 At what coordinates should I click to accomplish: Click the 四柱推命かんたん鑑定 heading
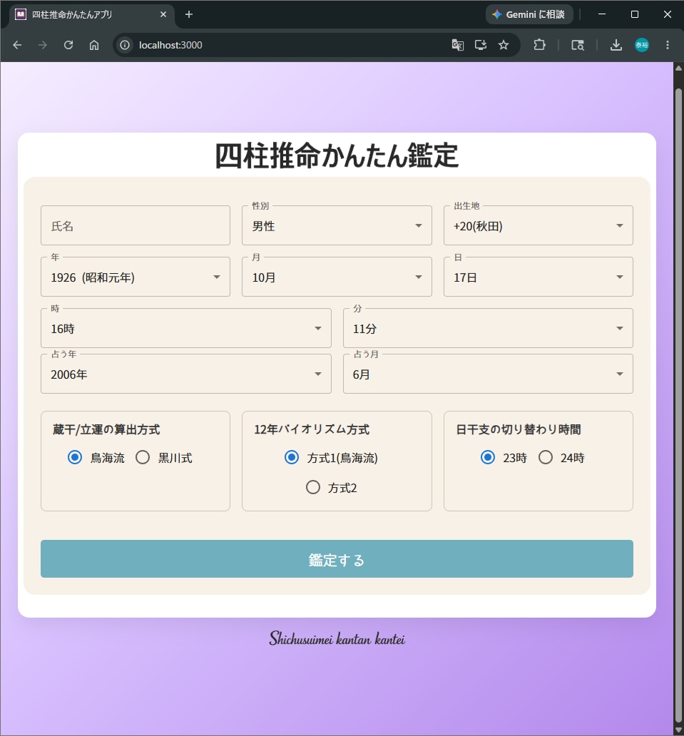click(x=337, y=156)
